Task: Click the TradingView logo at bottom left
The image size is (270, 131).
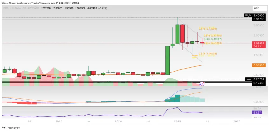Action: [x=11, y=128]
